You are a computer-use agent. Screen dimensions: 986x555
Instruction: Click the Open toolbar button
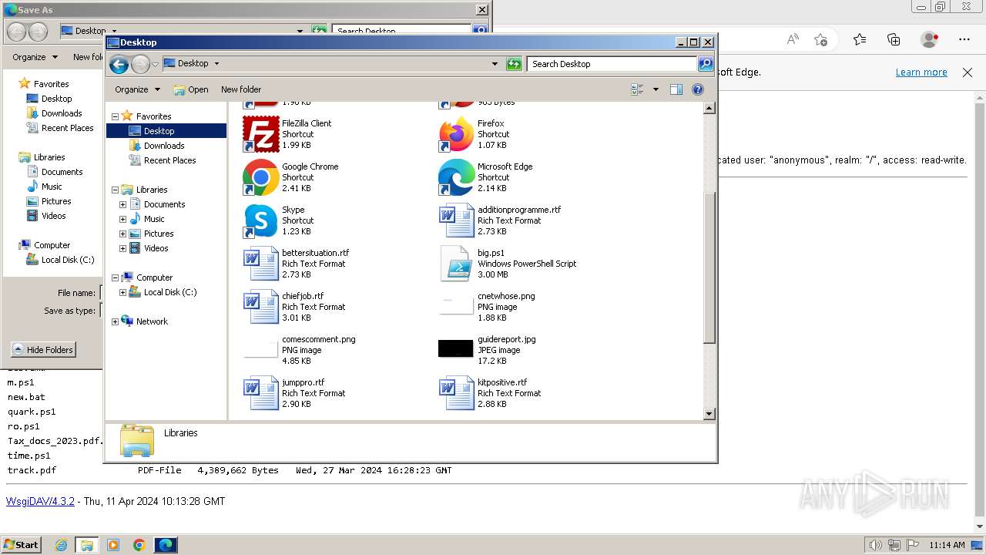coord(191,89)
